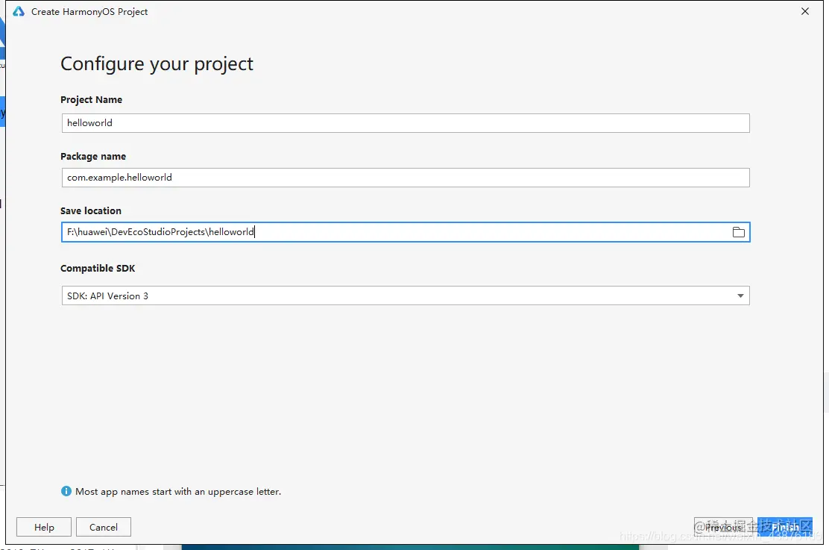The image size is (829, 550).
Task: Click the Help button
Action: point(44,527)
